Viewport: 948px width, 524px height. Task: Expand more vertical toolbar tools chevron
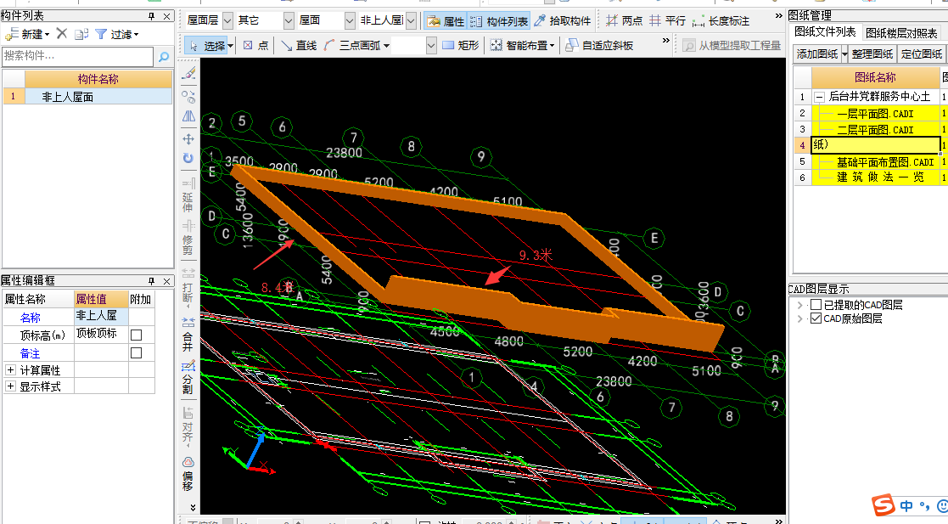[193, 507]
